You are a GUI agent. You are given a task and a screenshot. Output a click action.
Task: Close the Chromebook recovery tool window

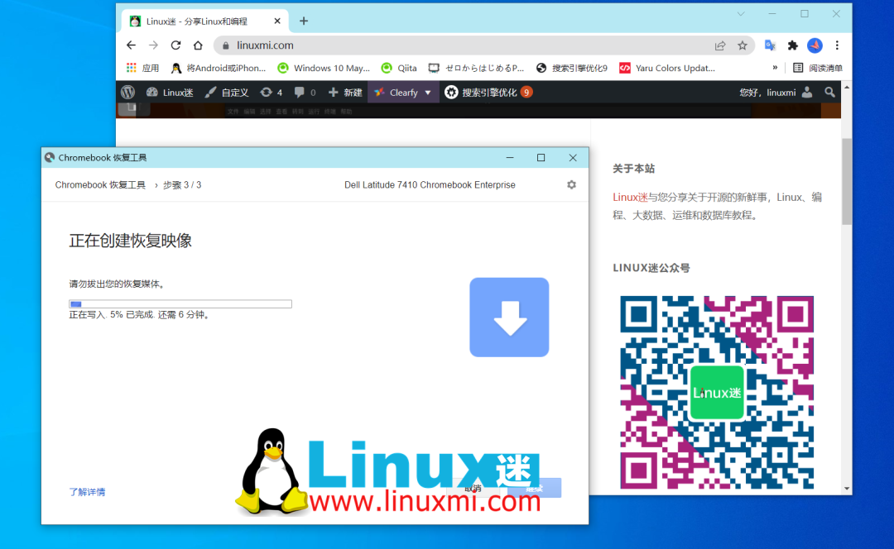click(x=573, y=158)
